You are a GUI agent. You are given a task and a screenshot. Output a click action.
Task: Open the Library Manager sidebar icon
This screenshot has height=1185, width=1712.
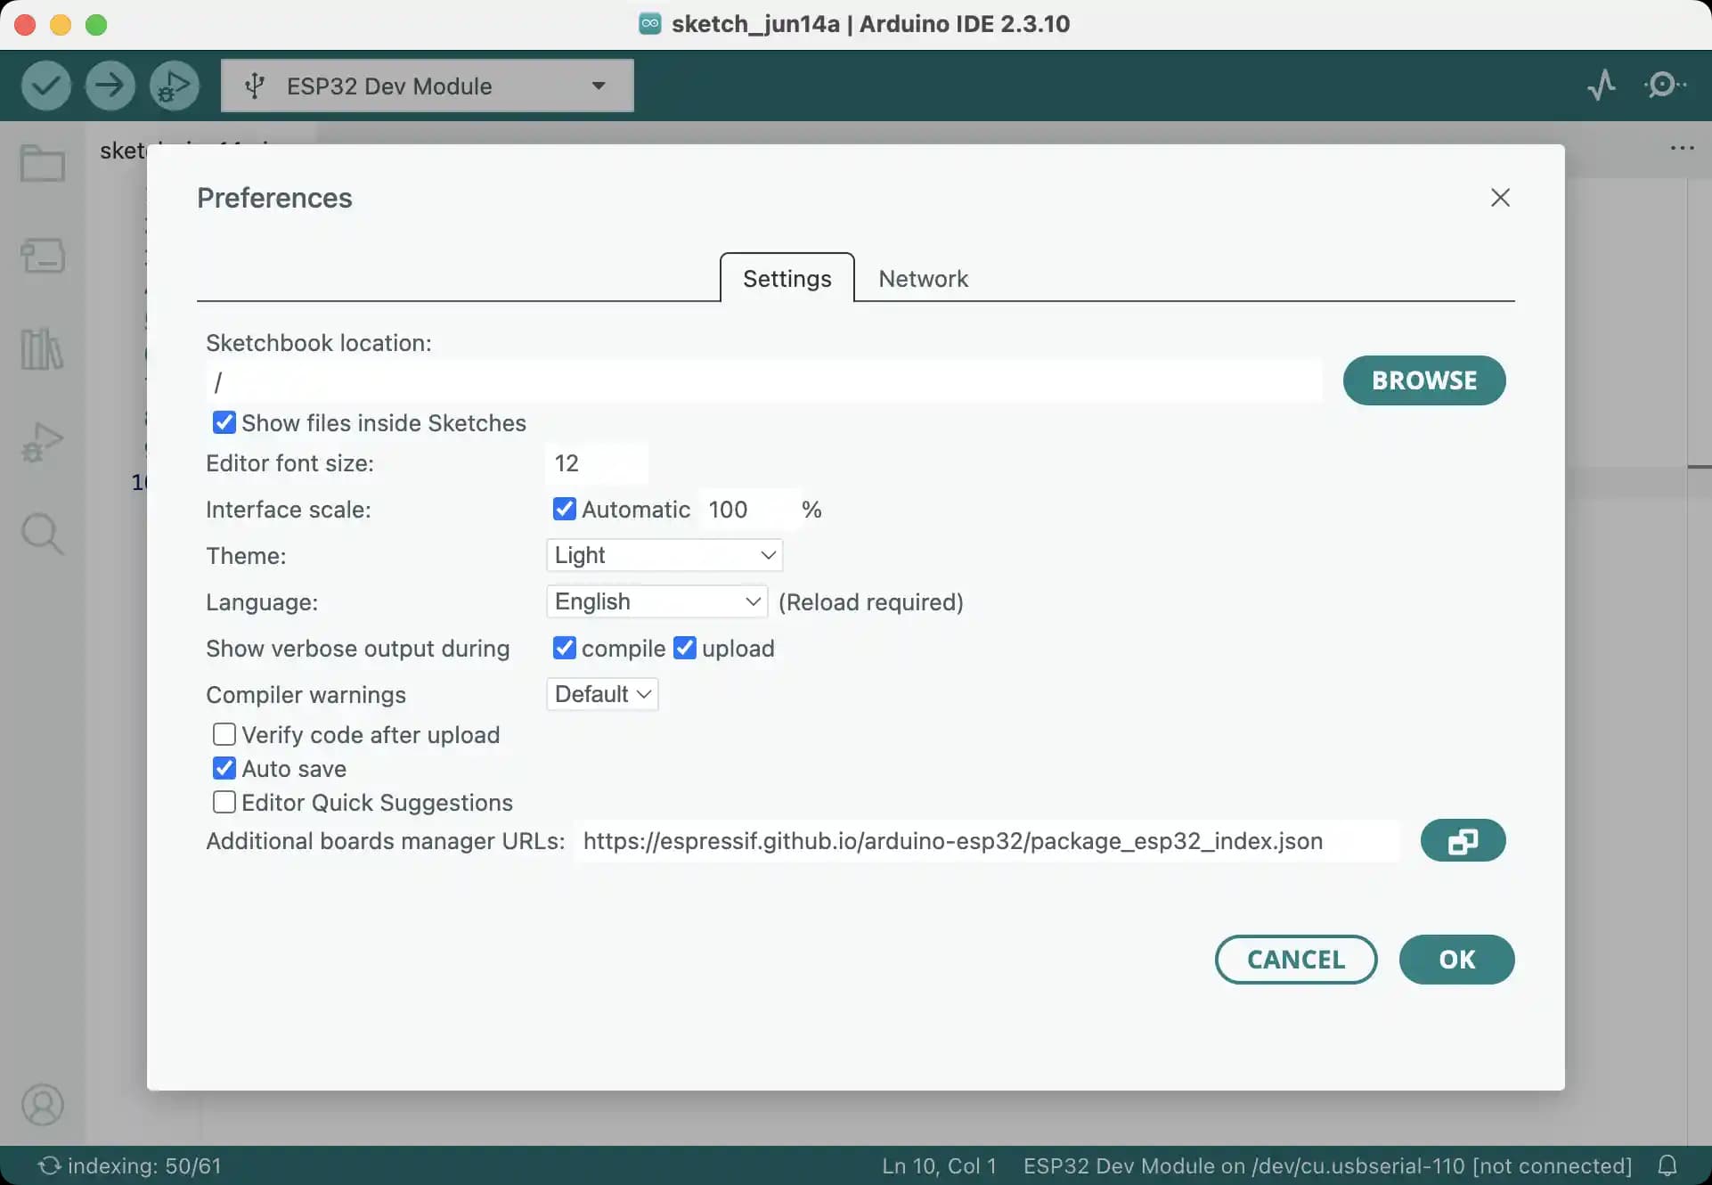pos(42,348)
